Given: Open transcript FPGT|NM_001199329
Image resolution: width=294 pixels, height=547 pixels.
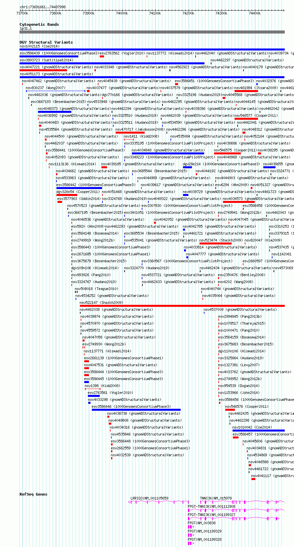Looking at the screenshot, I should click(204, 531).
